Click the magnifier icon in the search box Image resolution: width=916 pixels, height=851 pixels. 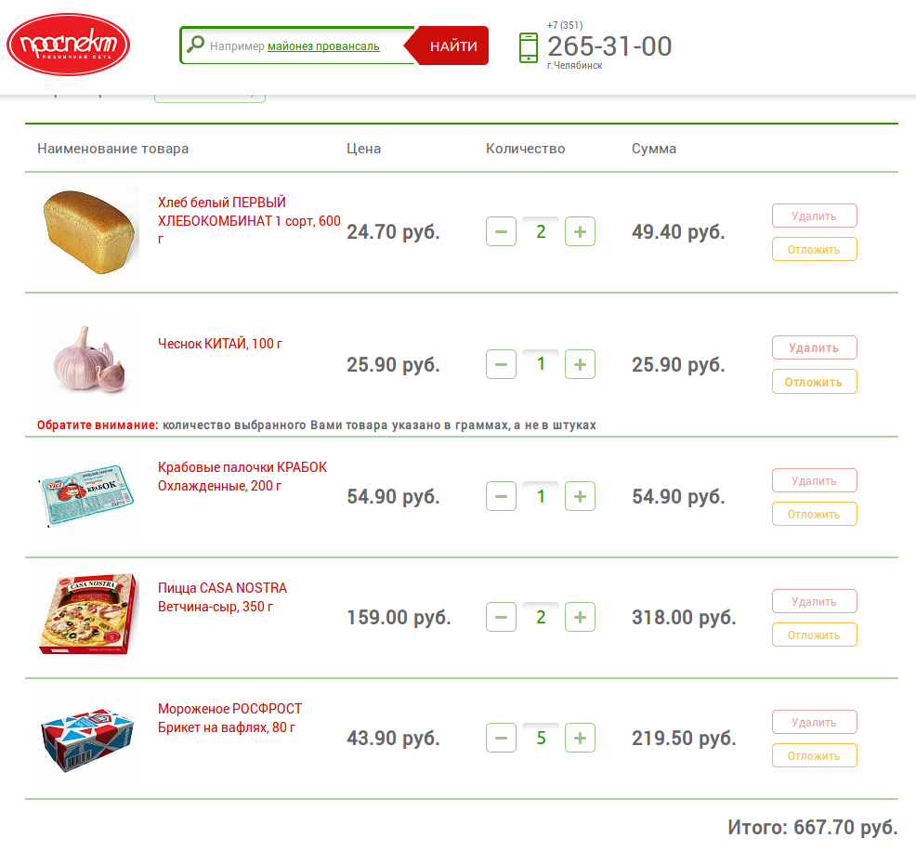coord(196,44)
